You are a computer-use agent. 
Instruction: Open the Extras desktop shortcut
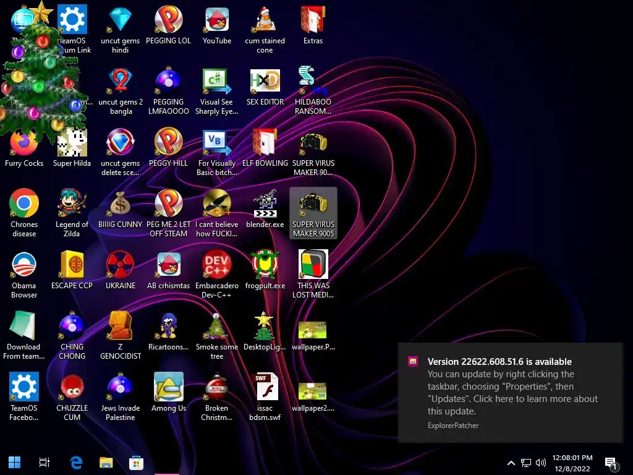[x=313, y=20]
